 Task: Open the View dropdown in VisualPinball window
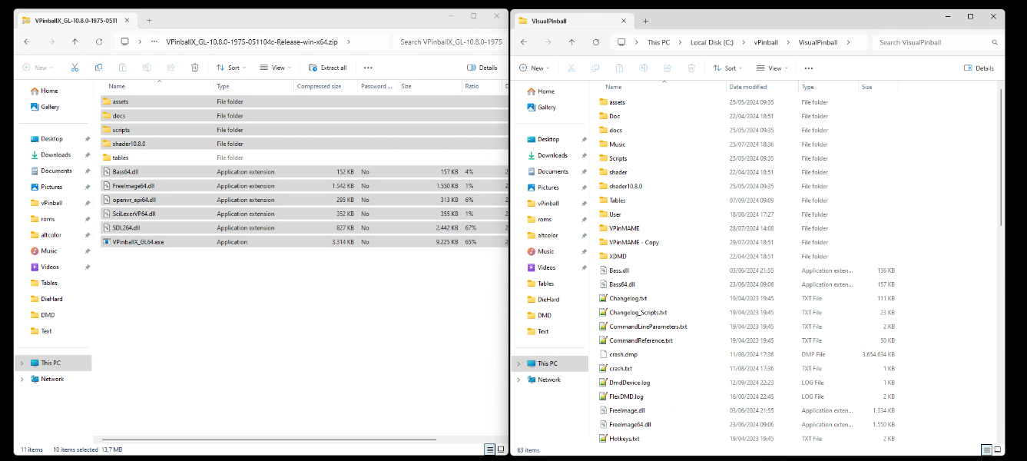coord(772,68)
